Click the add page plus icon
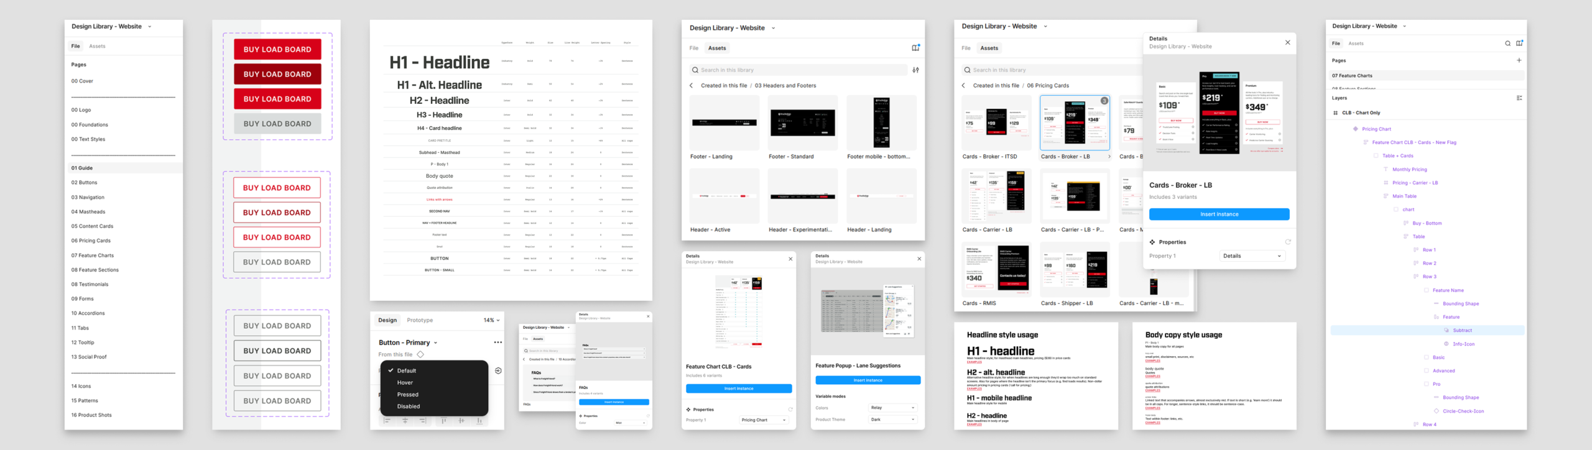This screenshot has width=1592, height=450. coord(1519,60)
